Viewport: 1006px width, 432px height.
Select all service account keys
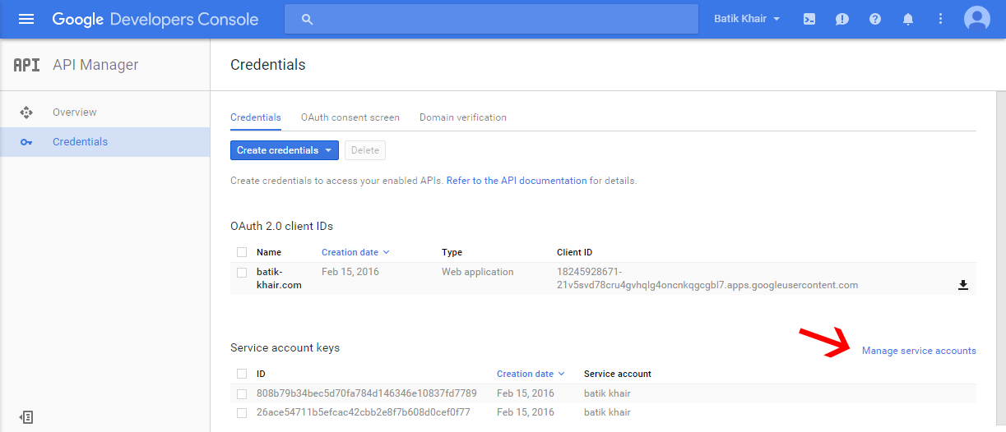coord(242,374)
